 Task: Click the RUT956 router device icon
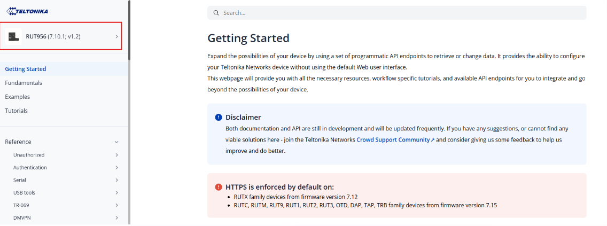click(x=13, y=36)
